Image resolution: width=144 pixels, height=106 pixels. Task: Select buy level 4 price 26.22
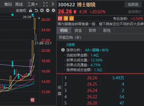(92, 97)
